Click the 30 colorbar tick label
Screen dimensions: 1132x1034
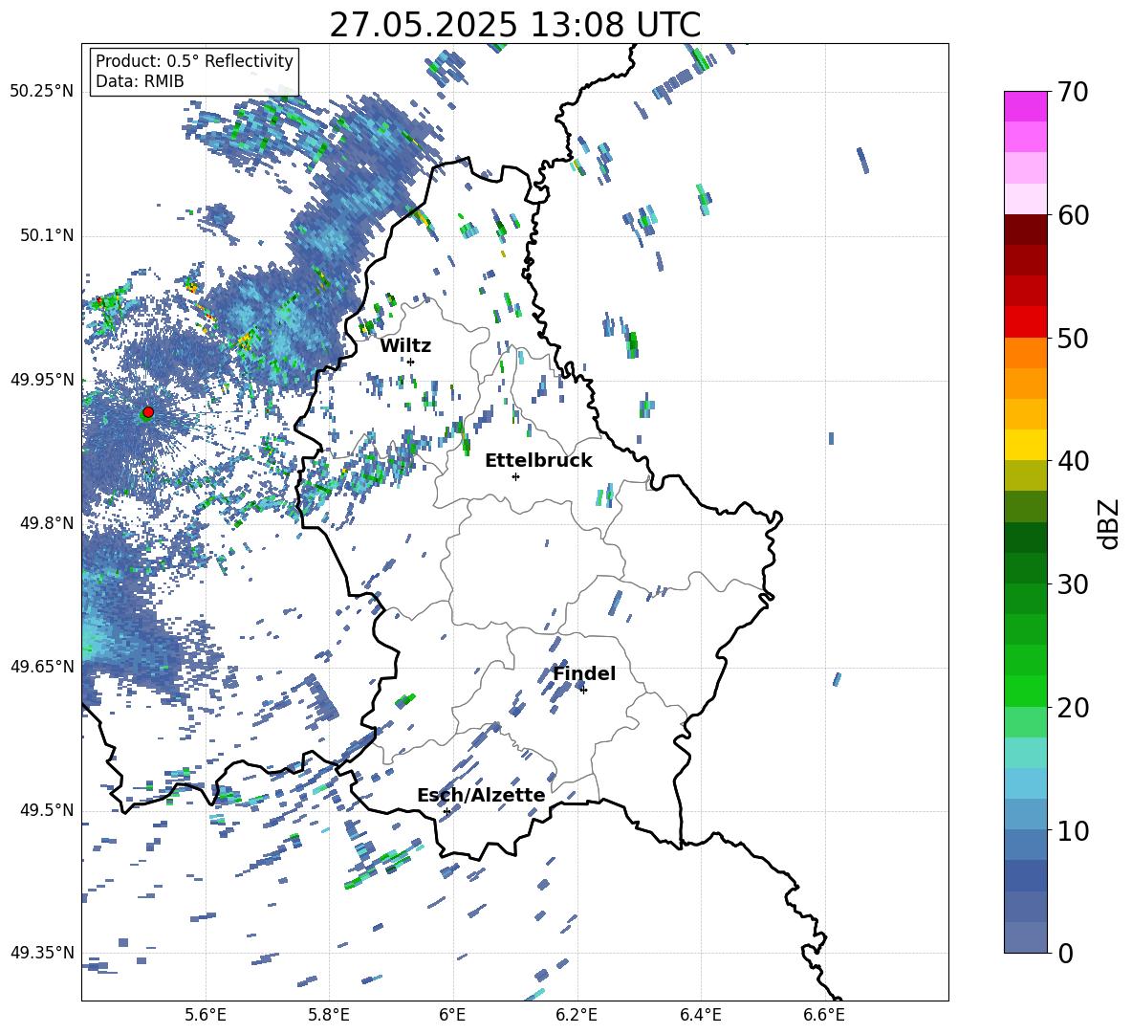1074,584
